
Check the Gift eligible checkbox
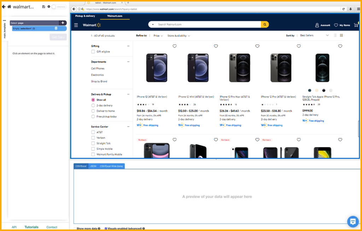pos(93,51)
